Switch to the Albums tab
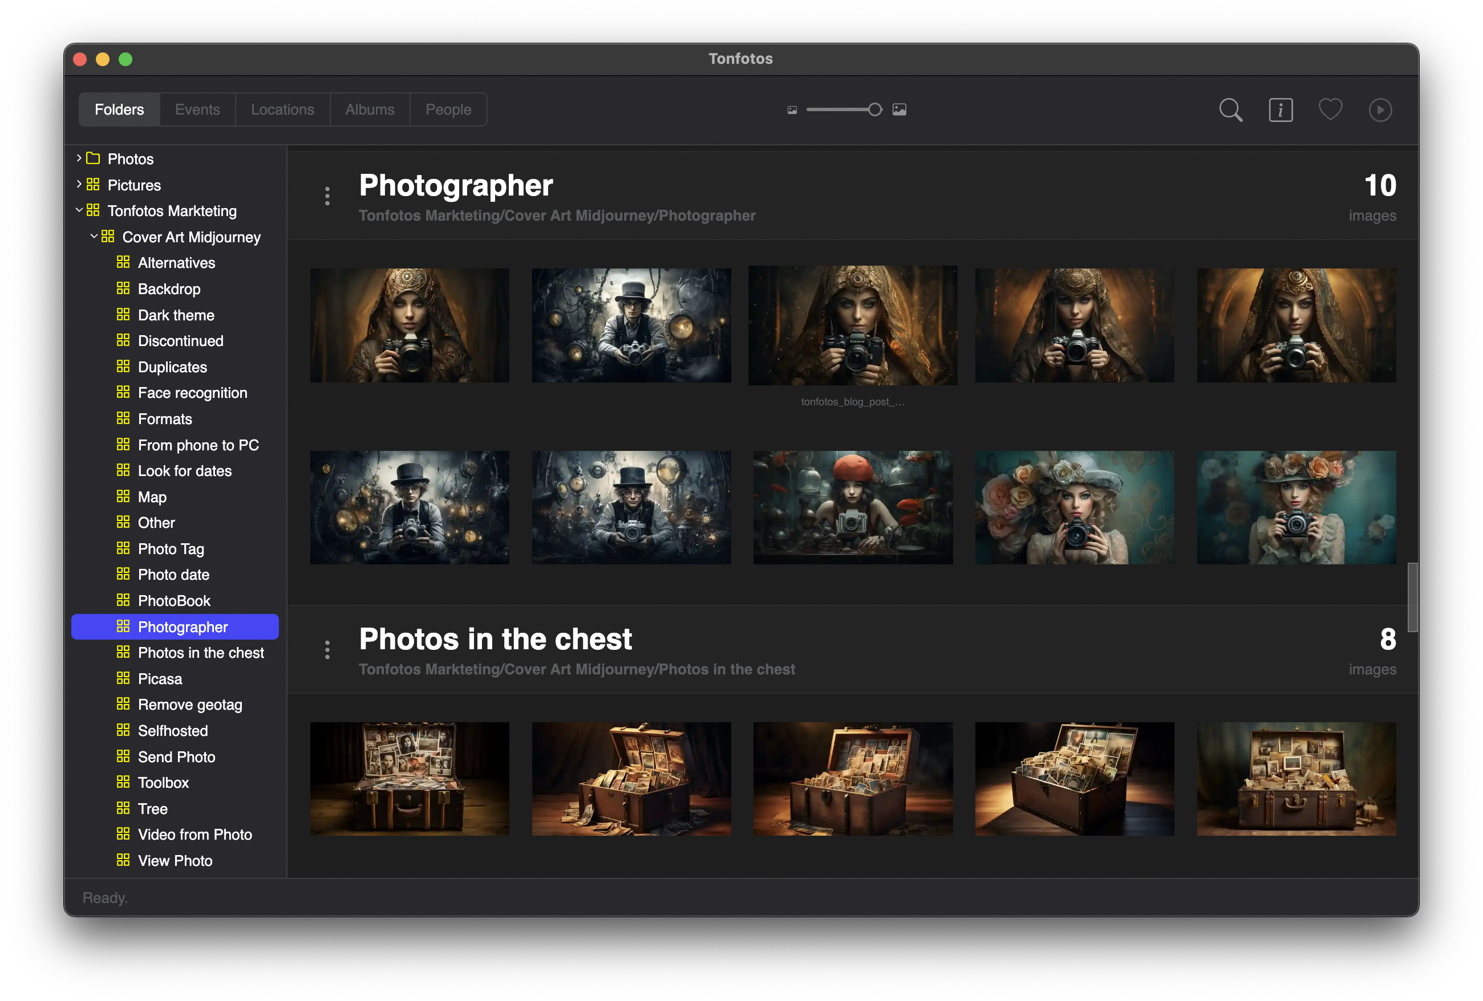 click(370, 109)
